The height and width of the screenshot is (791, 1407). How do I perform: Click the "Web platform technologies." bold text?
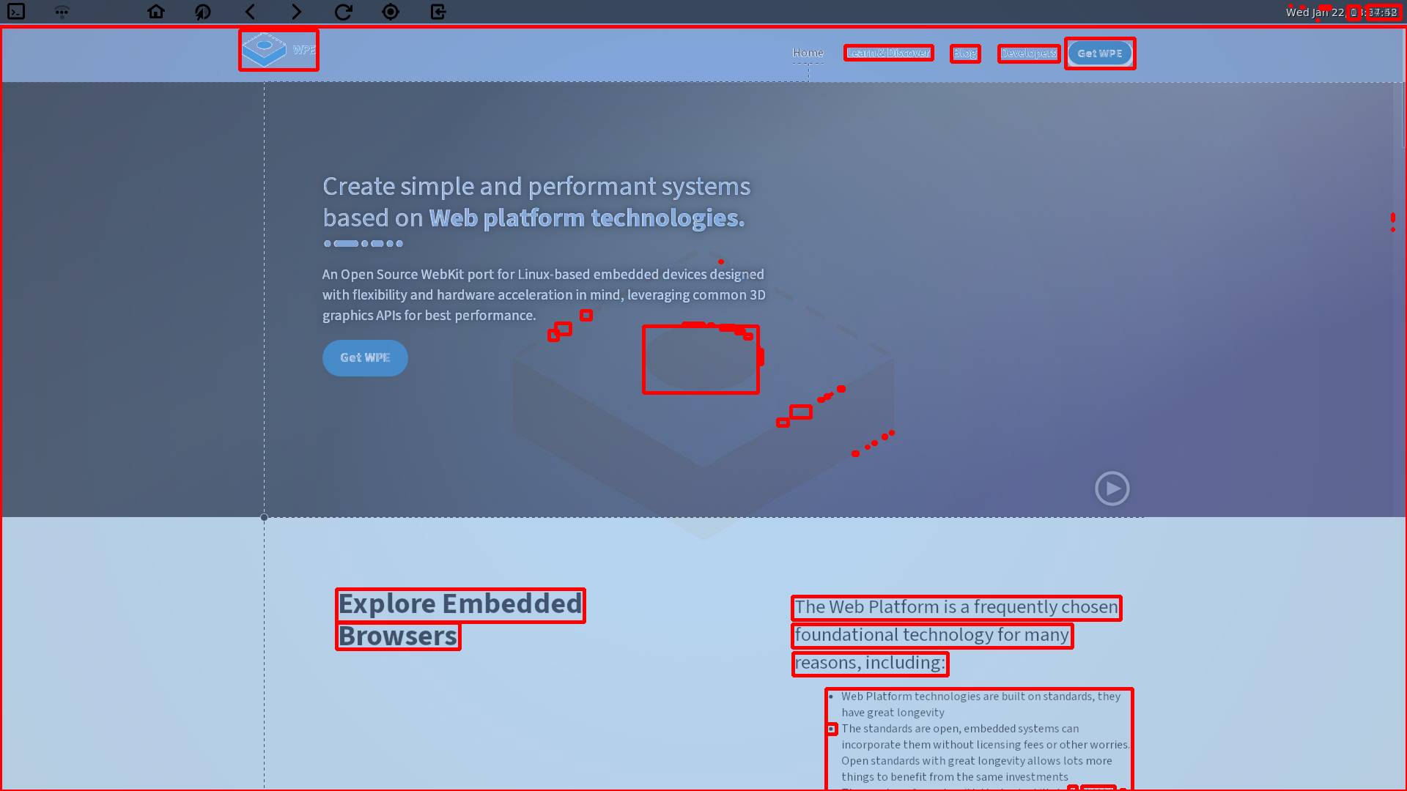point(587,218)
